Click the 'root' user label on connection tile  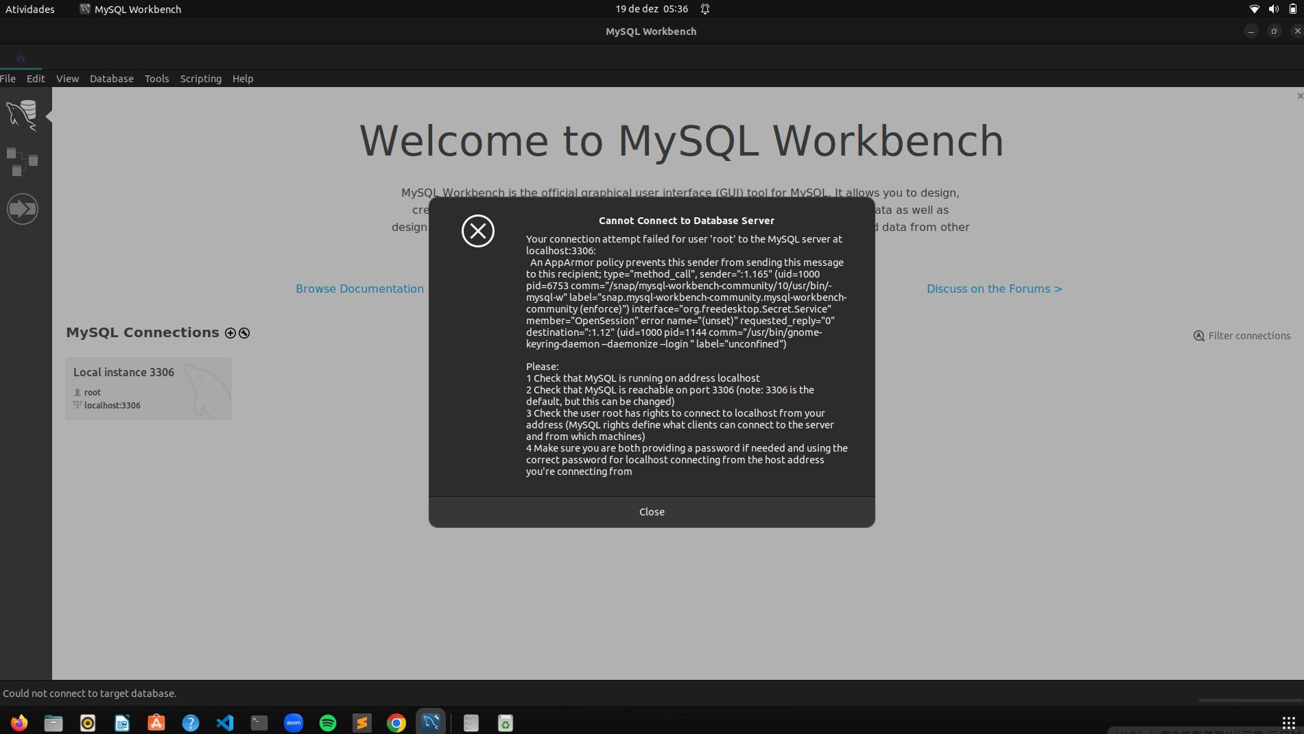coord(93,393)
